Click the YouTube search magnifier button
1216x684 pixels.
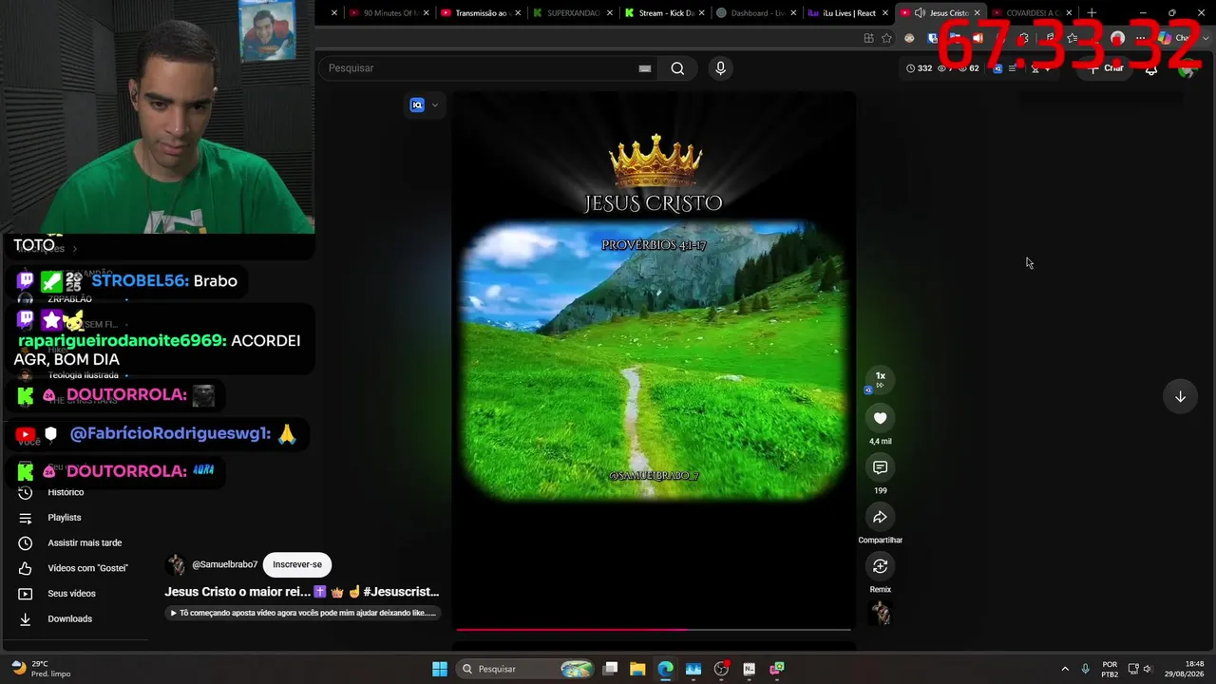tap(677, 68)
